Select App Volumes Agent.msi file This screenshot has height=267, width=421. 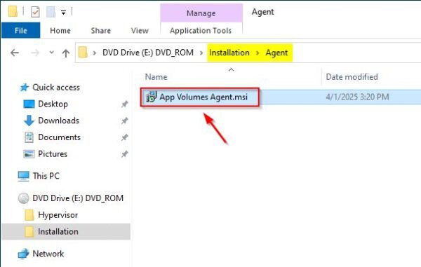tap(203, 97)
